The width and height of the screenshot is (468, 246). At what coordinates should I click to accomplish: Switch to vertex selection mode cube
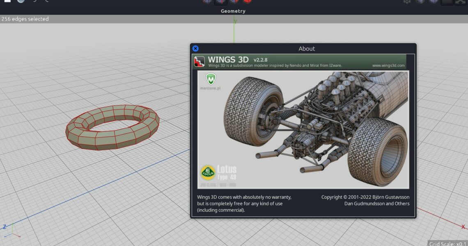click(x=207, y=1)
